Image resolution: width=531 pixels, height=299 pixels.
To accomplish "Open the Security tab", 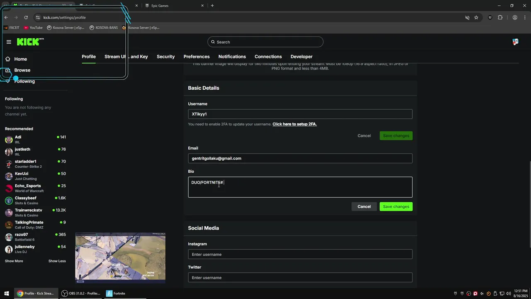I will click(166, 56).
